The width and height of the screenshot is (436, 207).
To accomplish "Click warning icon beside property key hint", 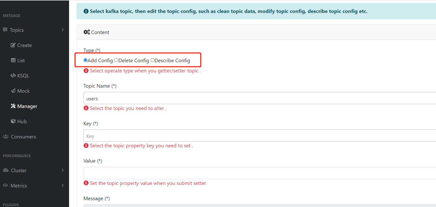I will (x=86, y=146).
